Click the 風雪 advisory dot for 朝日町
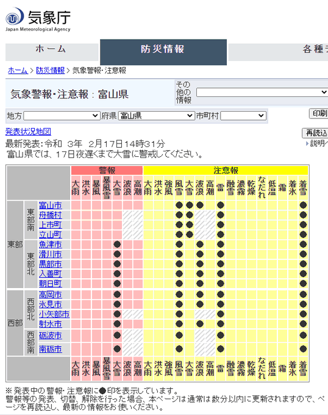328x415 pixels. [179, 284]
